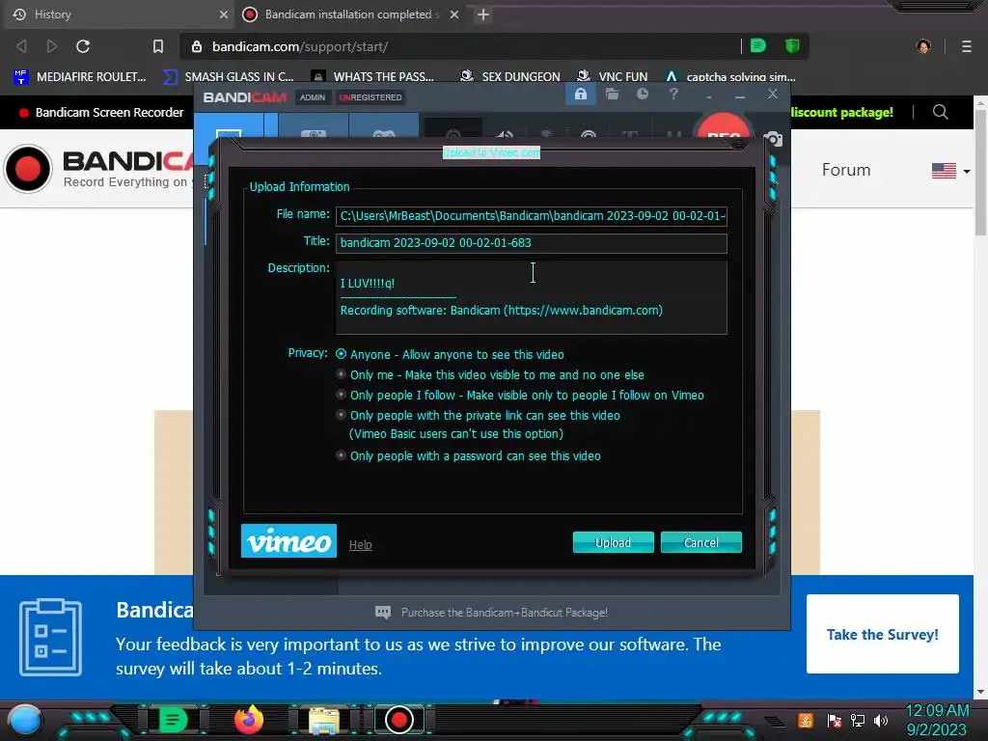
Task: Click Take the Survey button
Action: coord(882,634)
